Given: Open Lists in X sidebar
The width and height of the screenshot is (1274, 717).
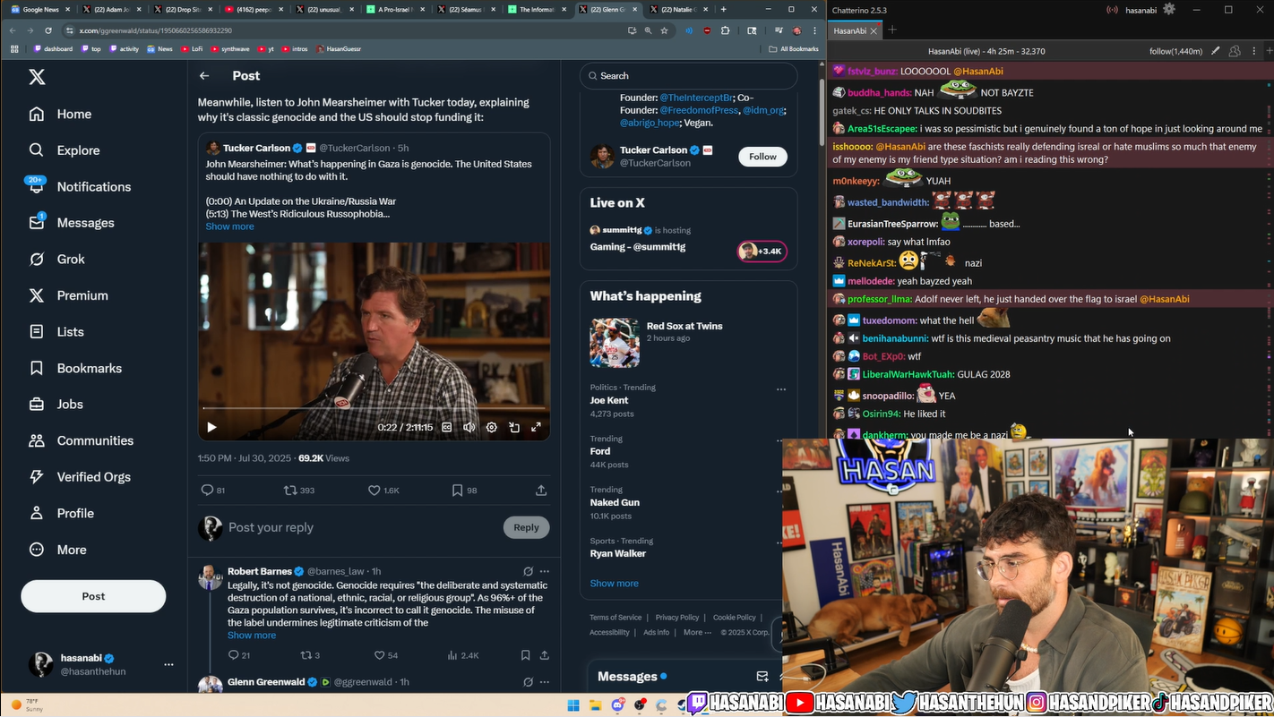Looking at the screenshot, I should click(56, 331).
